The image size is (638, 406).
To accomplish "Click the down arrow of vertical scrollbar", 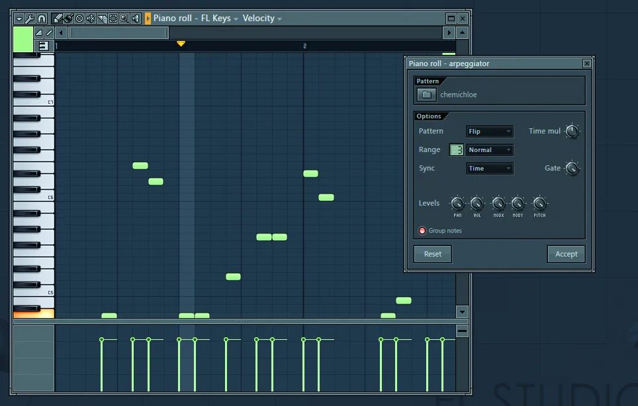I will (462, 311).
